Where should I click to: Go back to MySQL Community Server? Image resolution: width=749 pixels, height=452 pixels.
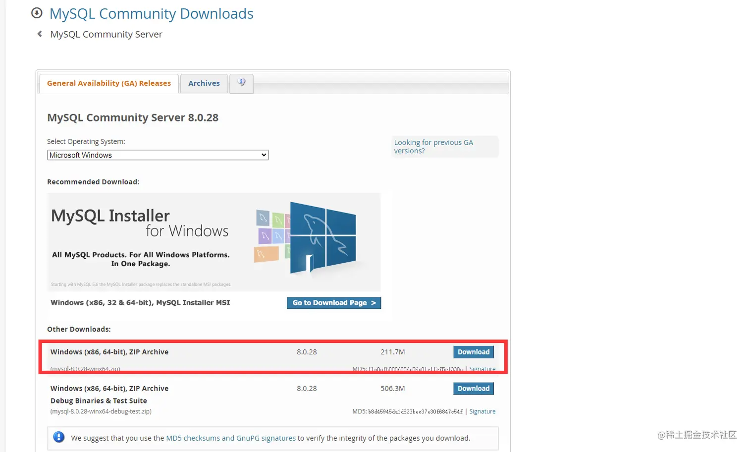coord(106,34)
